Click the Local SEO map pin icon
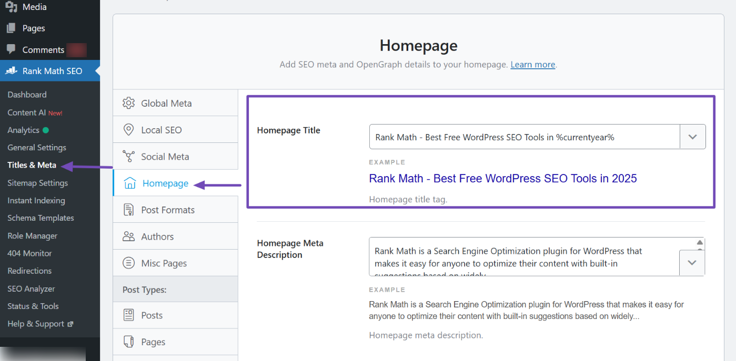The image size is (736, 361). [x=128, y=130]
